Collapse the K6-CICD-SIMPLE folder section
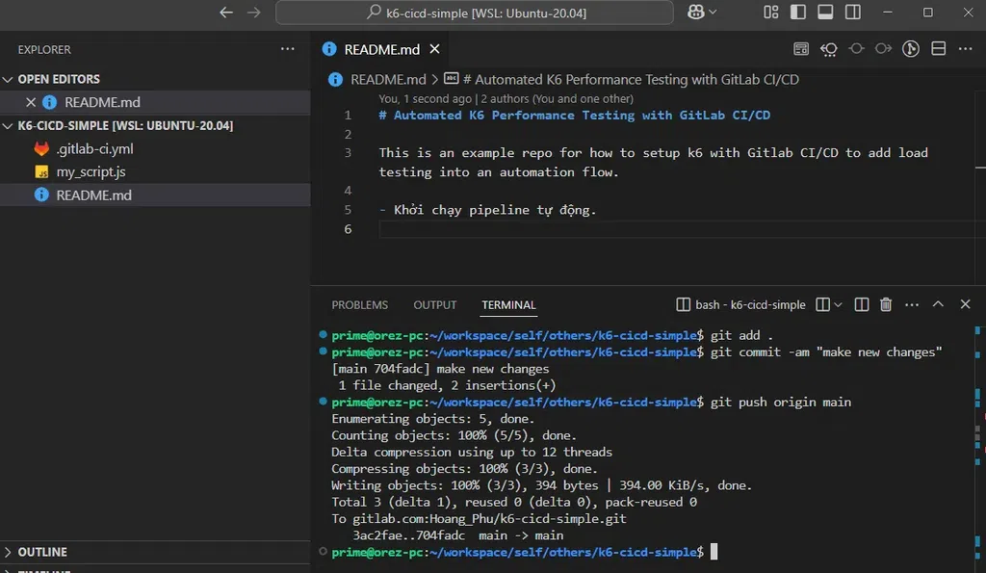This screenshot has width=986, height=573. pos(8,126)
